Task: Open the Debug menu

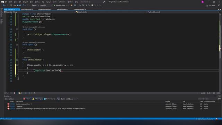Action: pyautogui.click(x=37, y=2)
